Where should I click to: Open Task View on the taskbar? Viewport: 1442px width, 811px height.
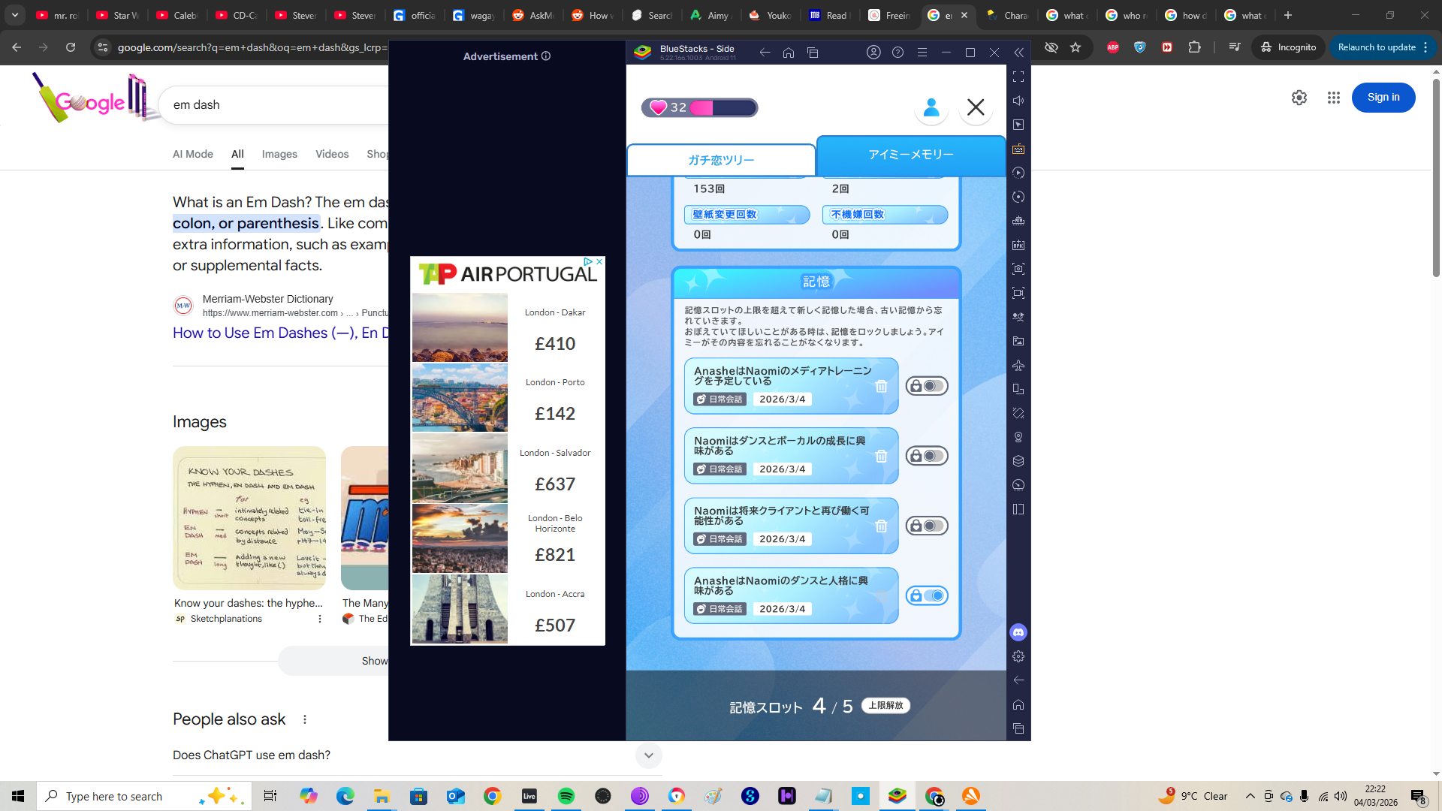coord(270,796)
